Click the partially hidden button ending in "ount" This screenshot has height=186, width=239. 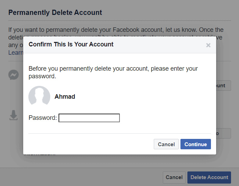223,86
